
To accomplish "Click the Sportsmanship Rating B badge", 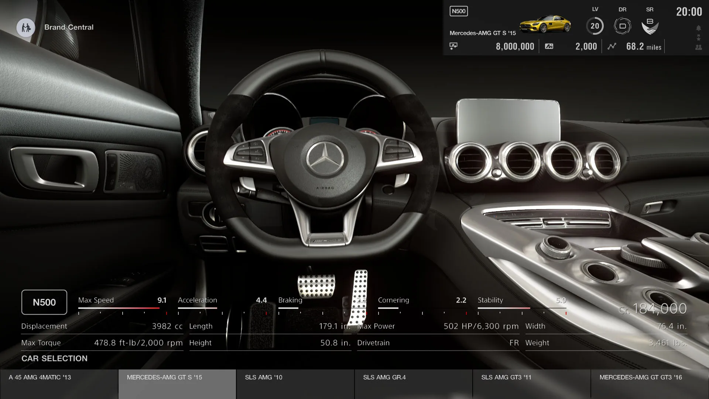I will coord(650,26).
